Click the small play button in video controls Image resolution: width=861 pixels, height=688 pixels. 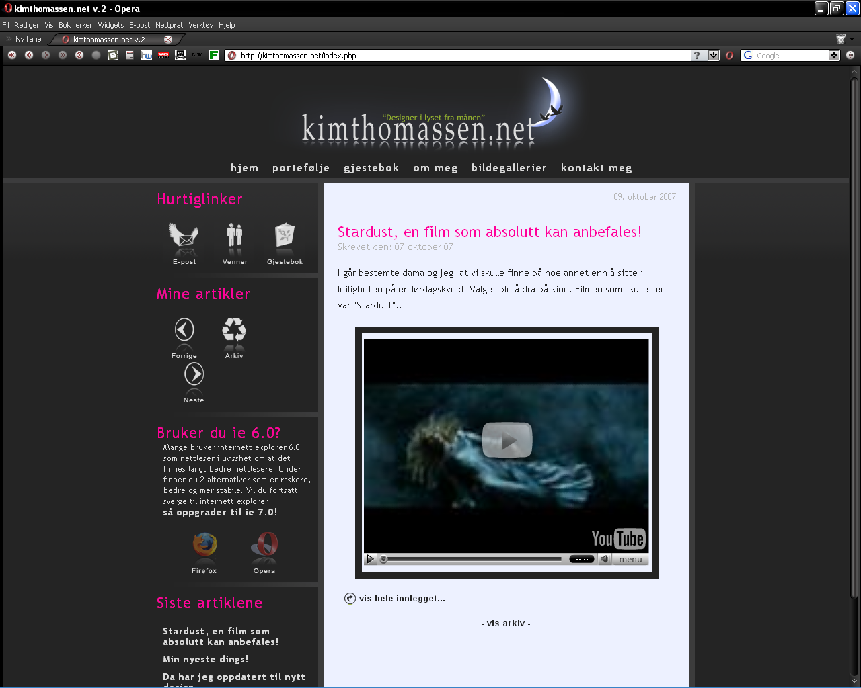pos(370,559)
